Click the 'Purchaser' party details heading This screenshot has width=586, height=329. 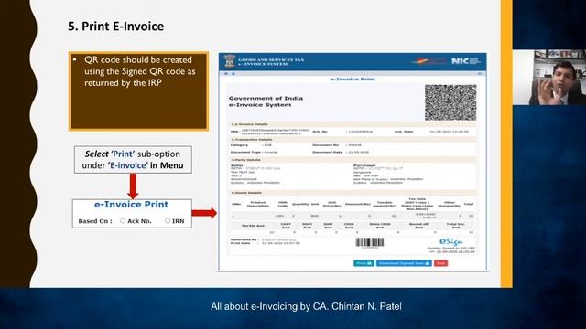coord(364,165)
